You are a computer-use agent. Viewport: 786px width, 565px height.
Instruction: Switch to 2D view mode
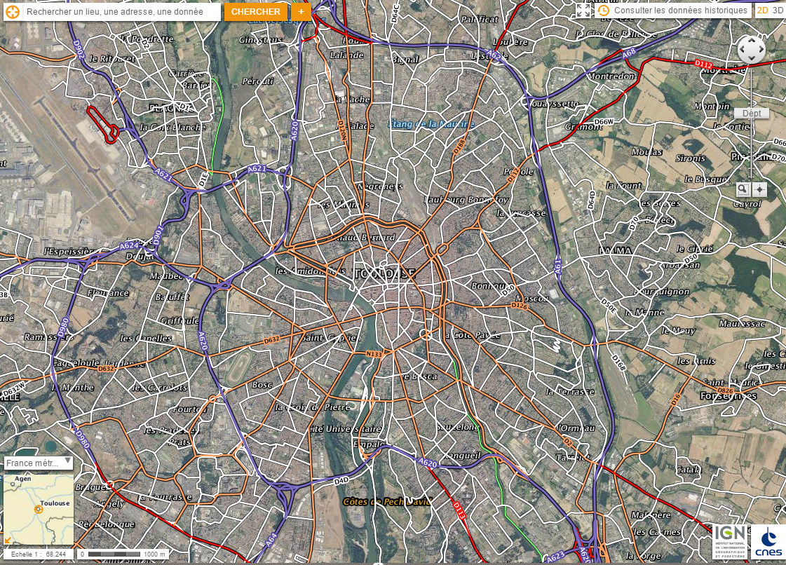pos(762,11)
